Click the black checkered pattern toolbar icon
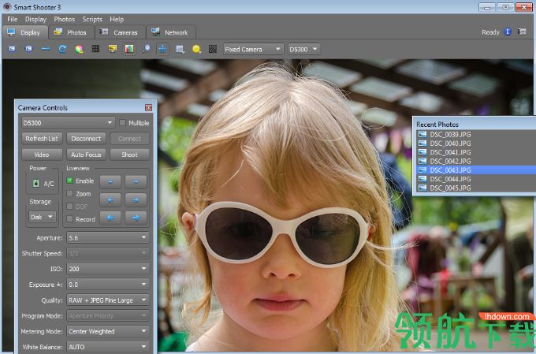The width and height of the screenshot is (536, 354). pos(213,49)
